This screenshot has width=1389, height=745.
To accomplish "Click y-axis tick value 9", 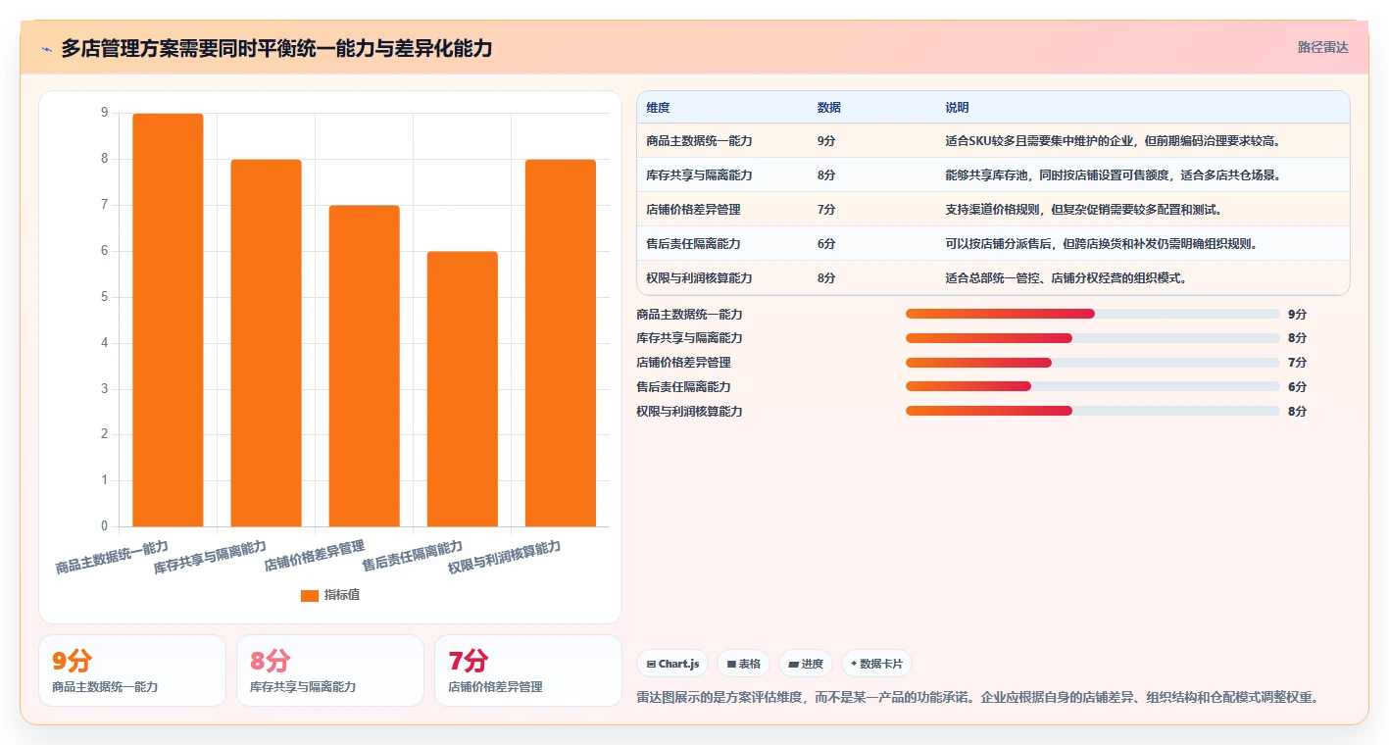I will 105,113.
